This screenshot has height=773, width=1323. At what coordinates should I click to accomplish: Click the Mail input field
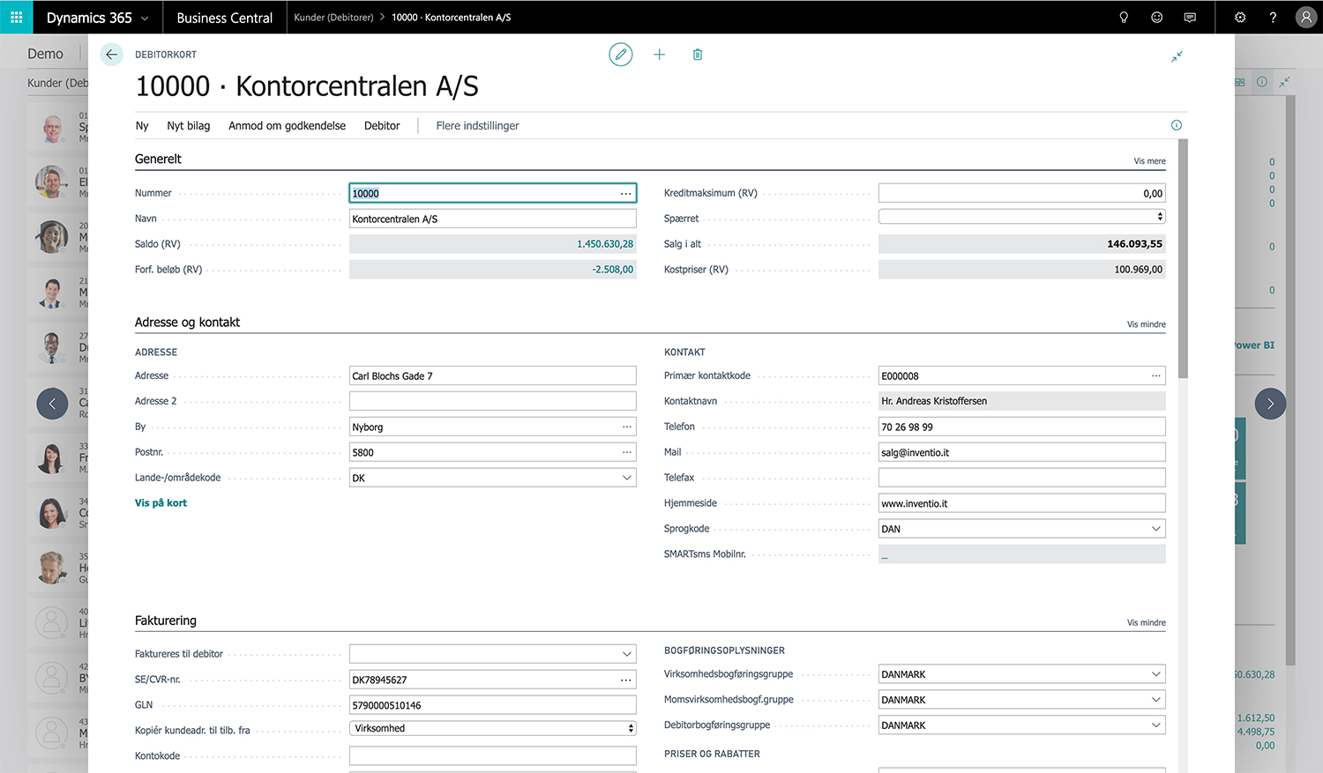1022,452
